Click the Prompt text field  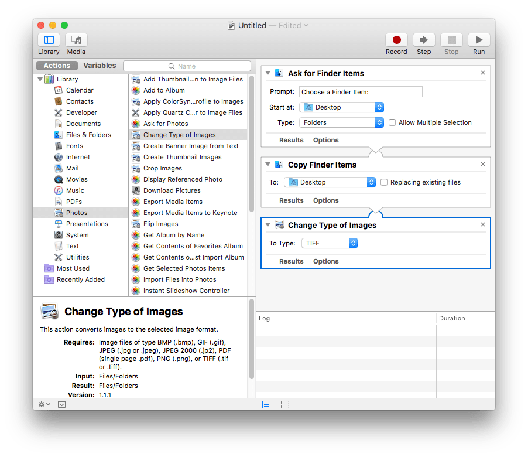361,91
